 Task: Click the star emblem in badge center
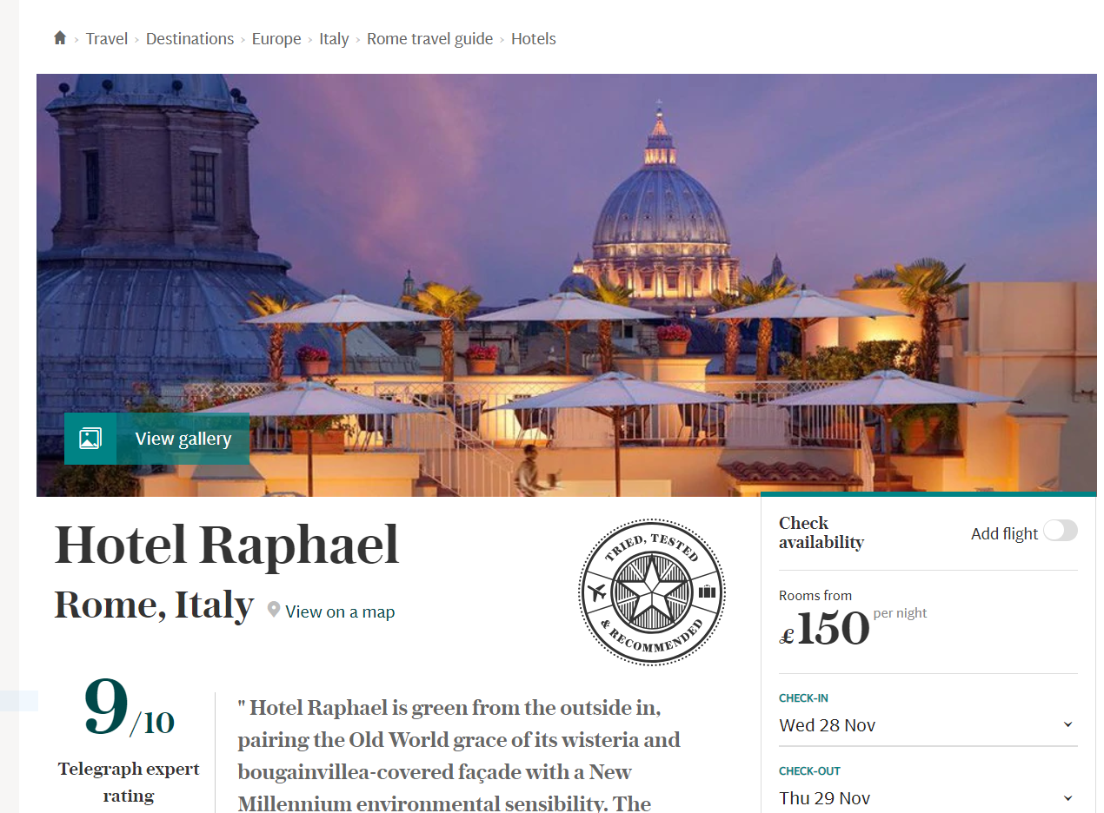pos(652,592)
